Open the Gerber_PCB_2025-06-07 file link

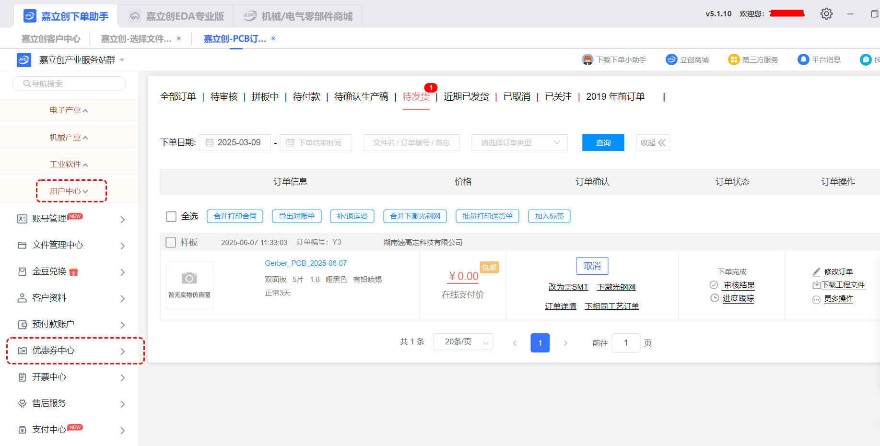(x=306, y=263)
